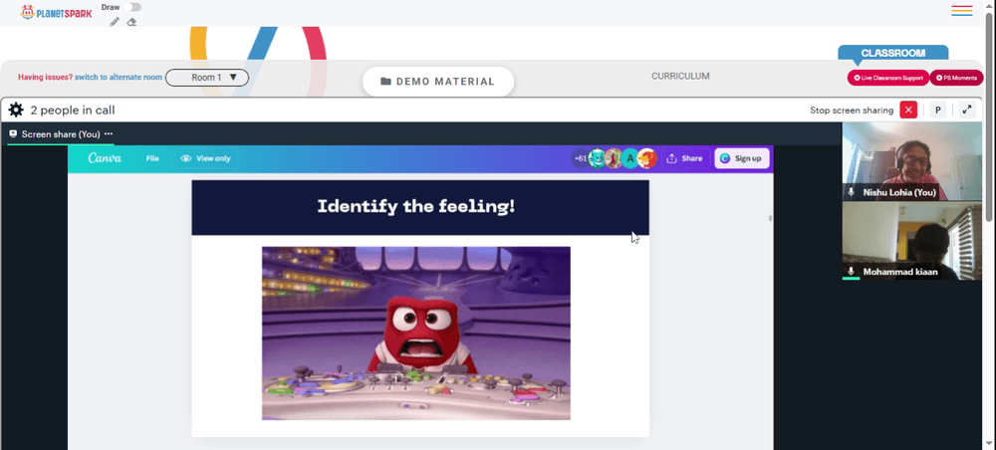Click the orange cartoon viewer avatar

(646, 158)
